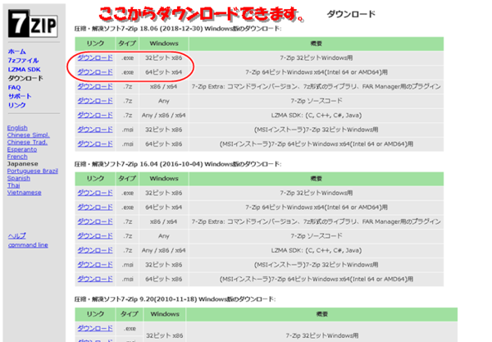Click the Japanese language label

pos(23,164)
